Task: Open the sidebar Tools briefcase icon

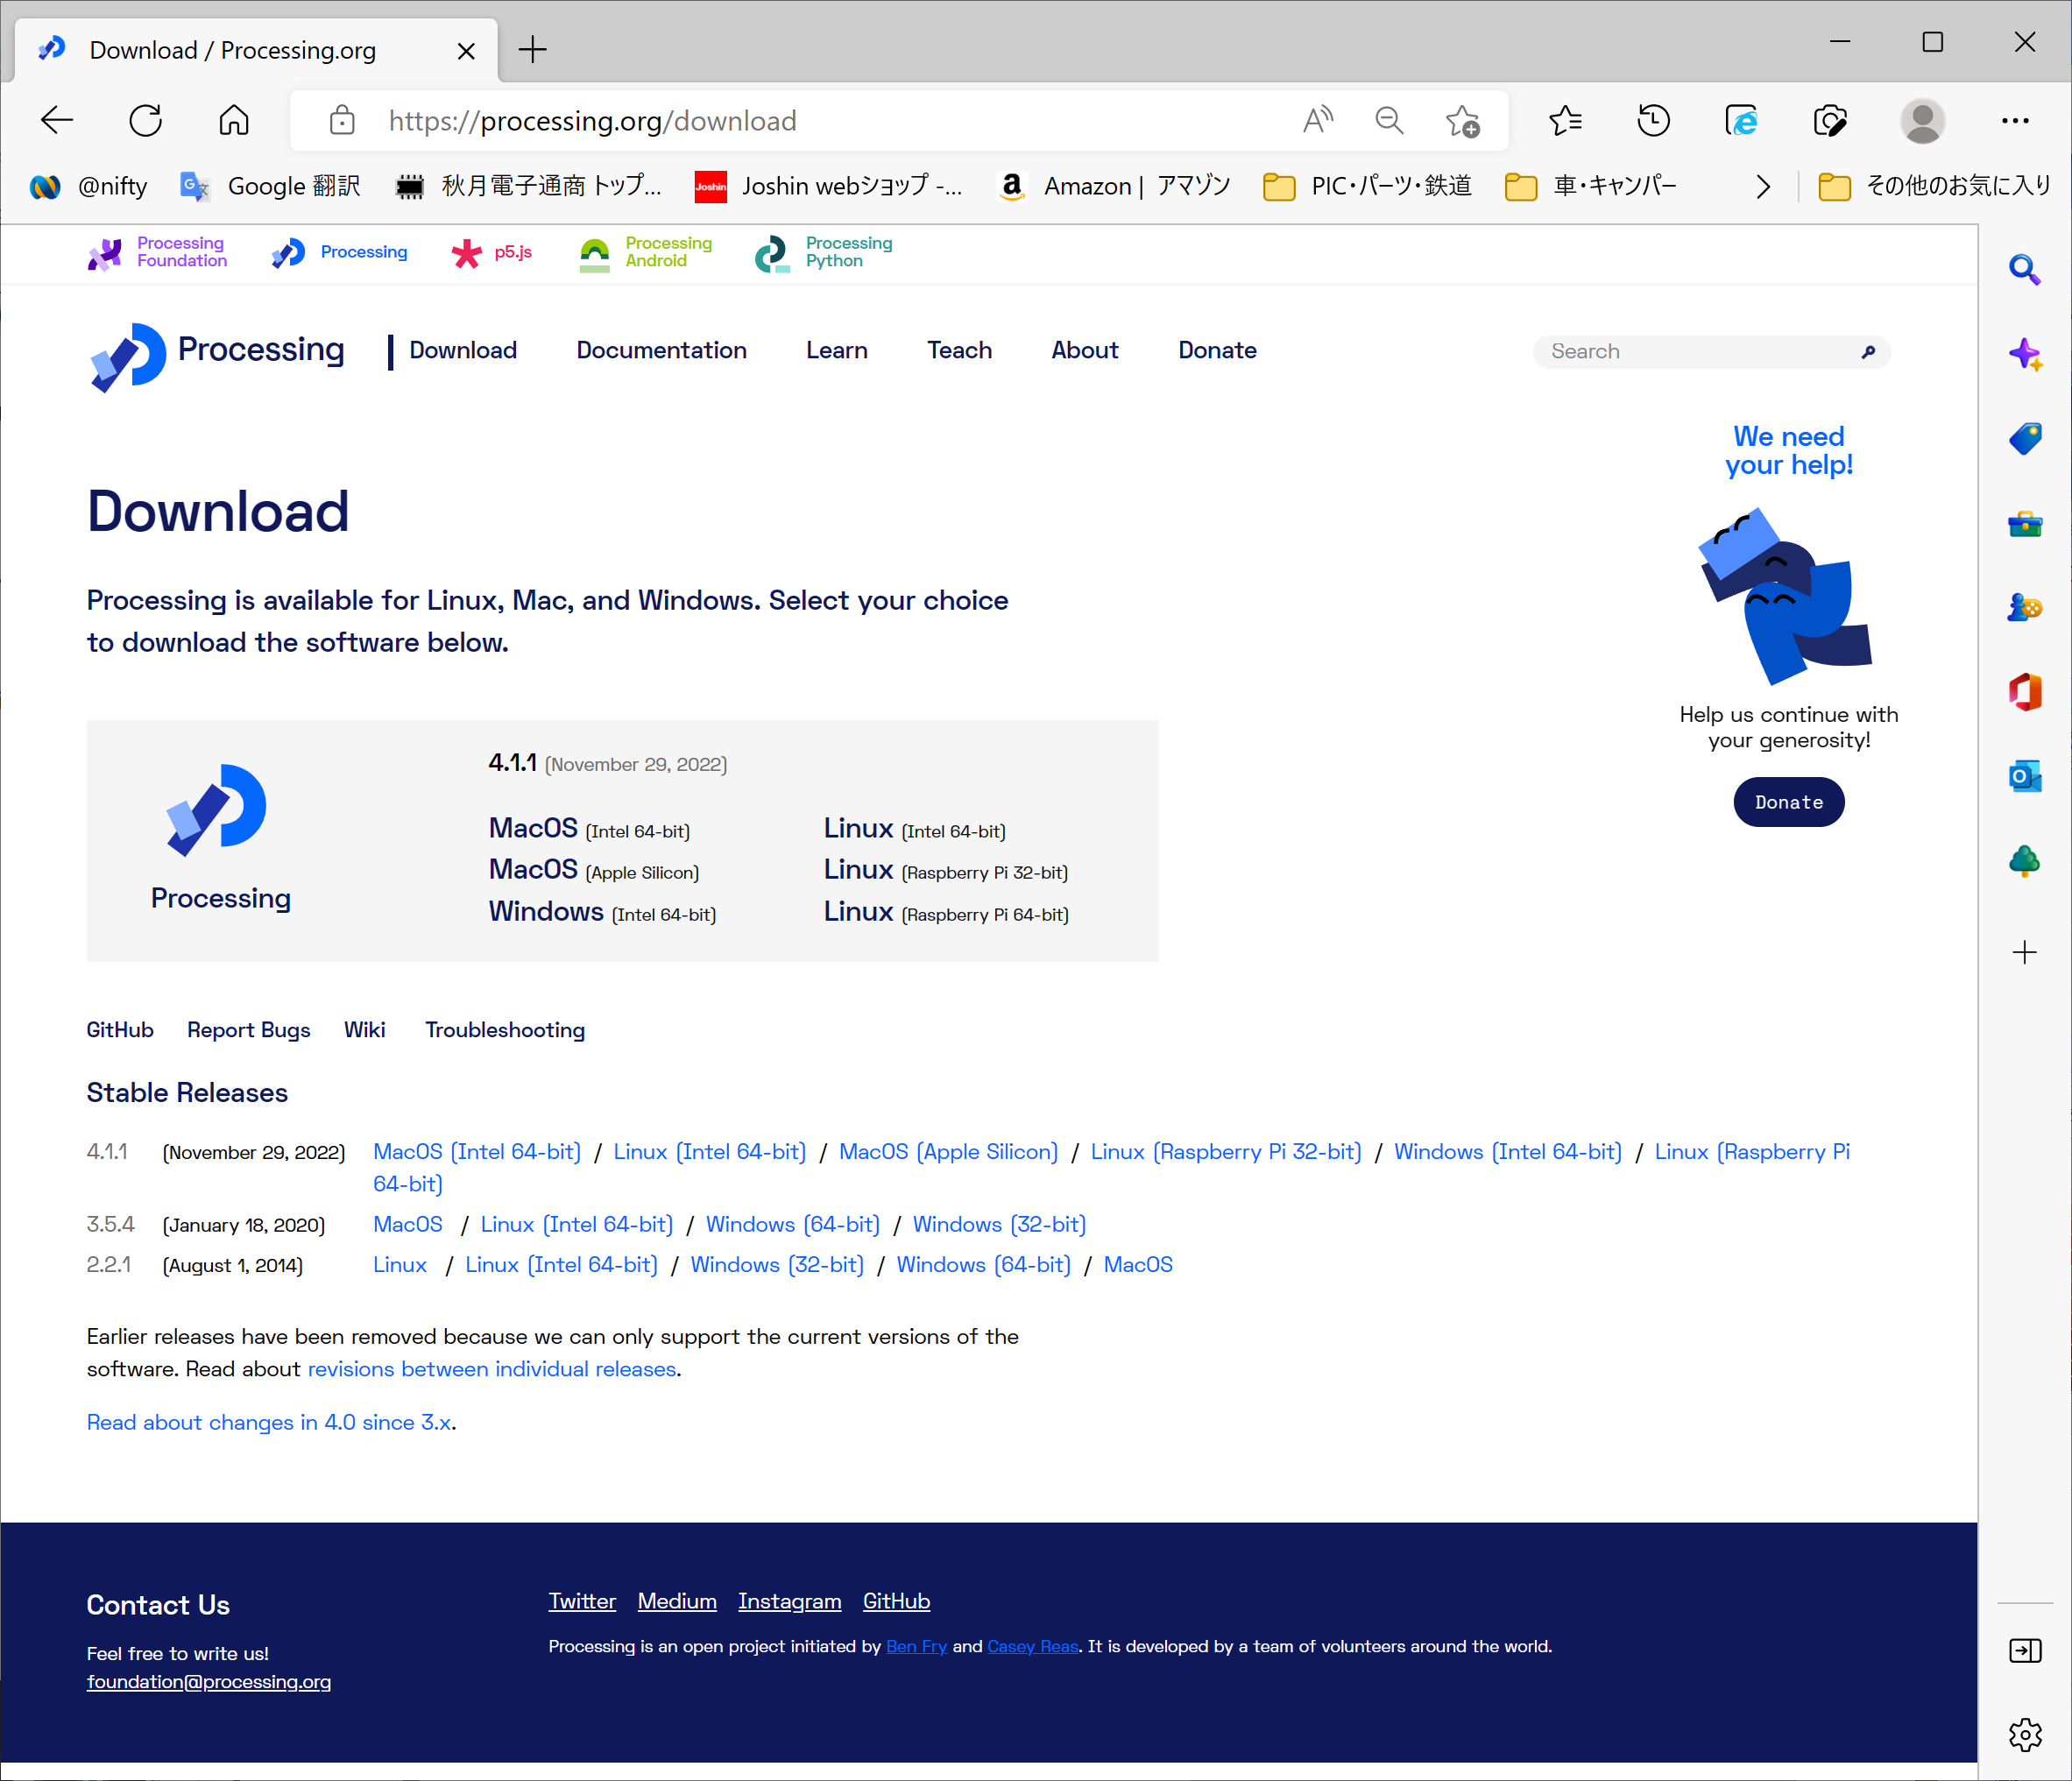Action: 2025,523
